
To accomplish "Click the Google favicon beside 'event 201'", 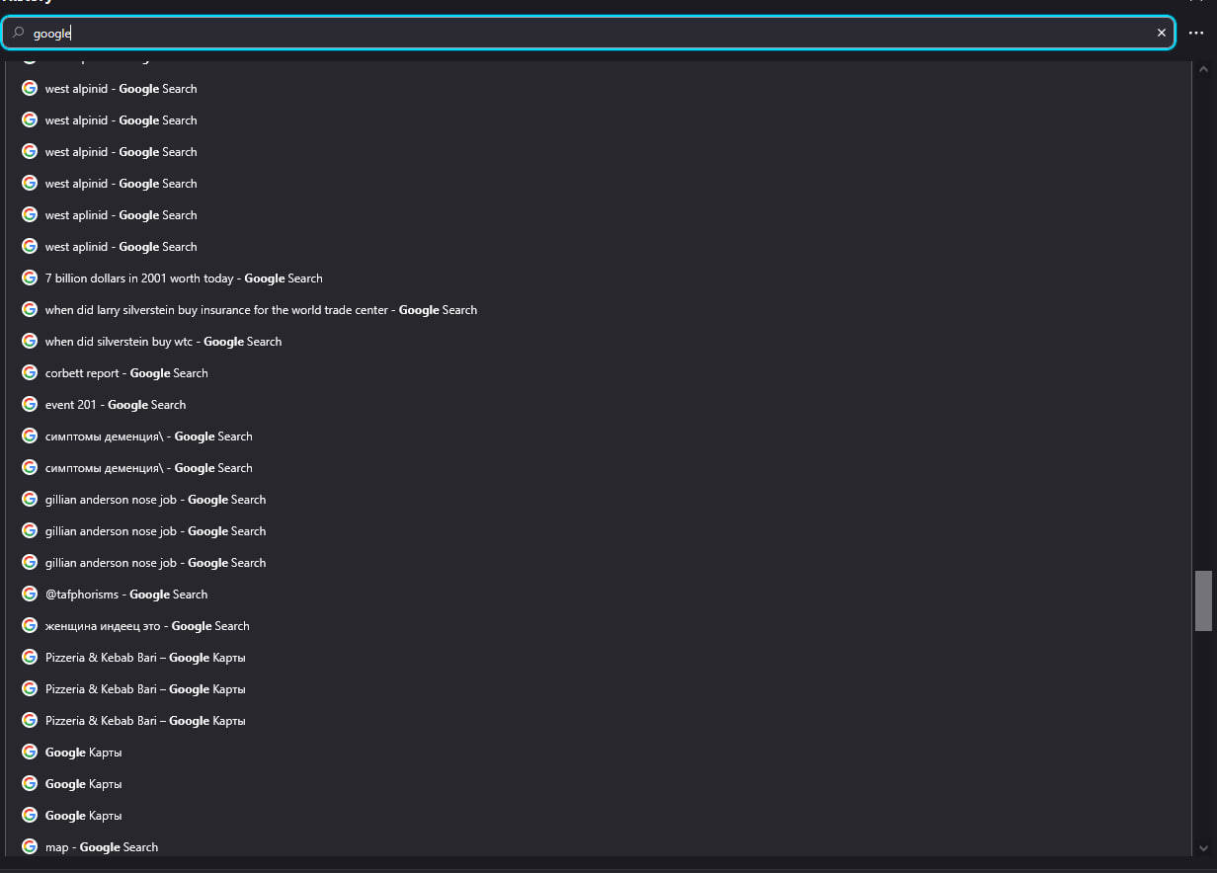I will tap(30, 405).
